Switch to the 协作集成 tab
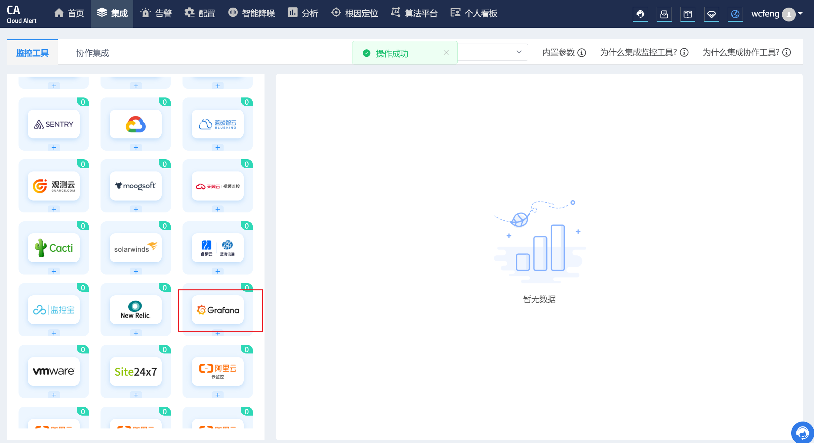Viewport: 814px width, 443px height. [93, 53]
